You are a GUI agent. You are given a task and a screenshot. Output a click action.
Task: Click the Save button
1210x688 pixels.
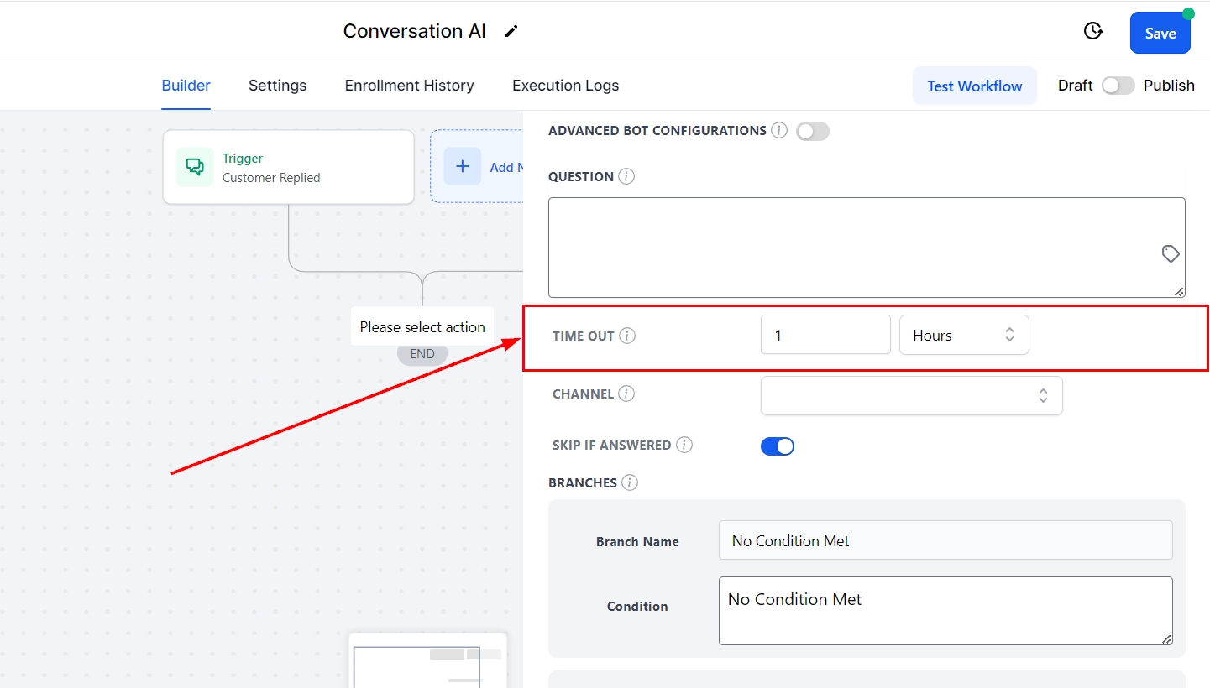1160,34
